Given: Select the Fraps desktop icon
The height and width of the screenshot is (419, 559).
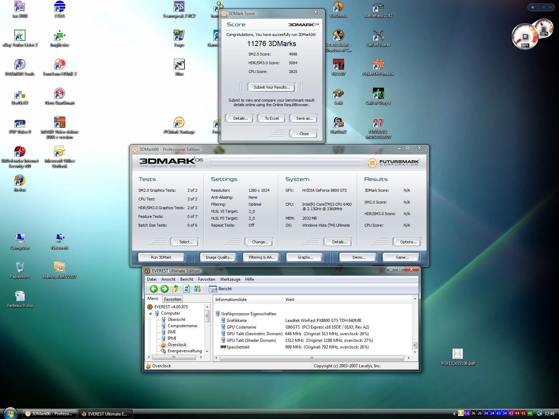Looking at the screenshot, I should (x=179, y=38).
